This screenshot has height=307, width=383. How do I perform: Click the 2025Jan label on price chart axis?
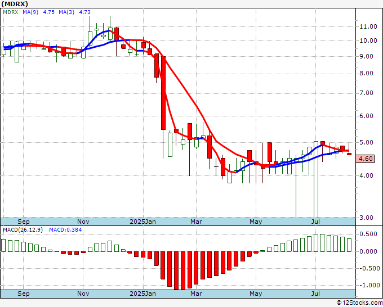(142, 222)
